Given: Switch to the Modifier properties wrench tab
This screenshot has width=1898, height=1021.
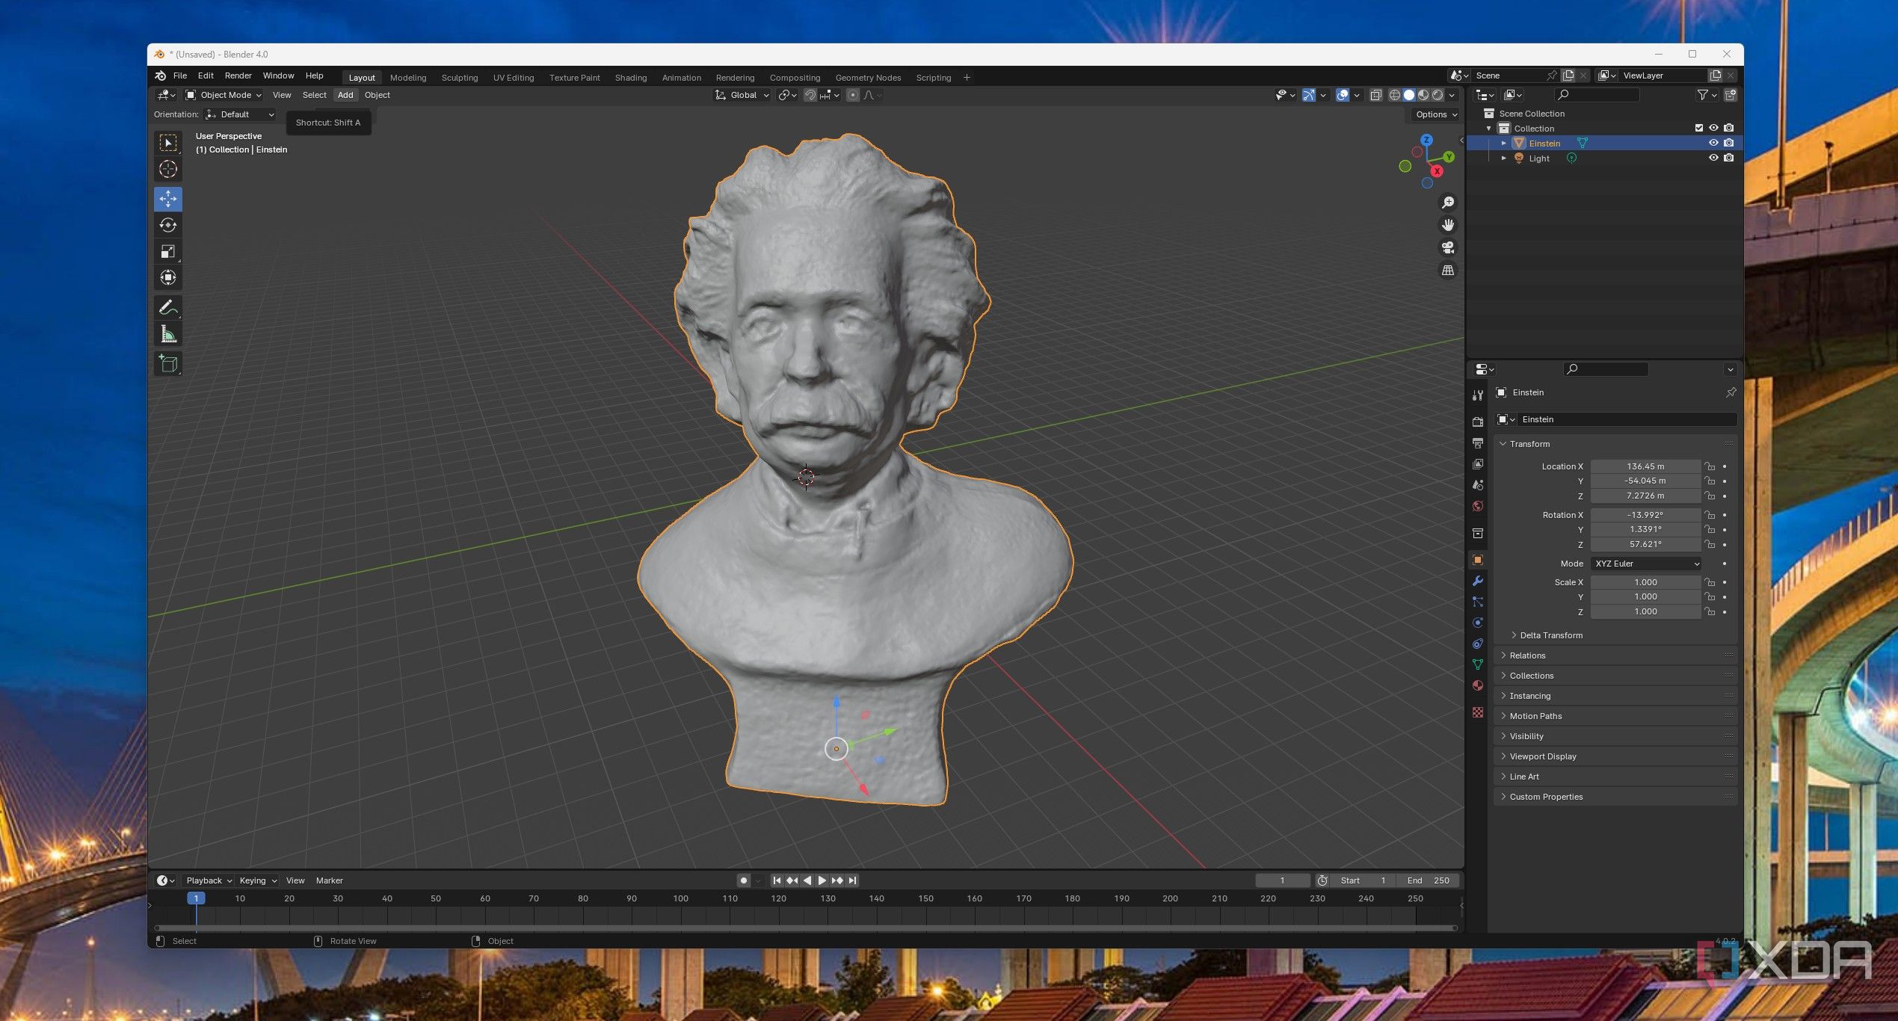Looking at the screenshot, I should coord(1477,581).
